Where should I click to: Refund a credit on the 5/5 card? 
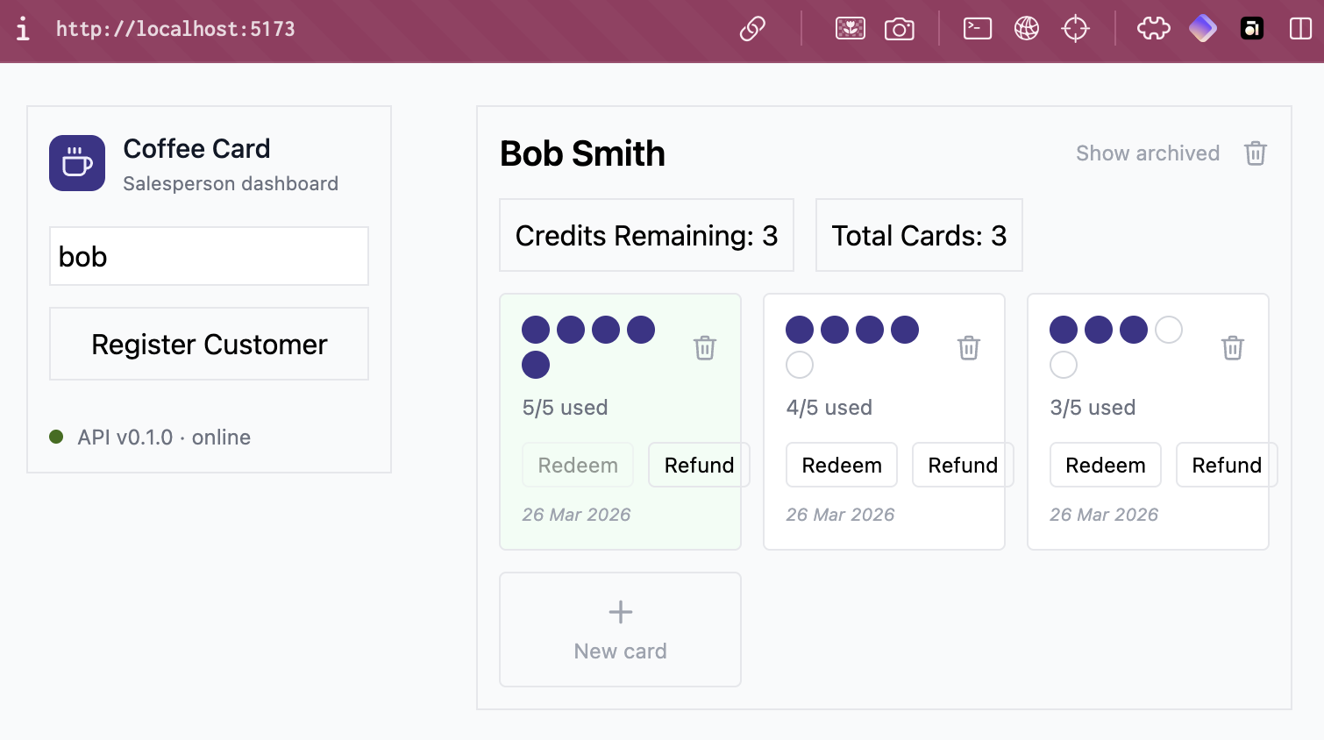(x=699, y=465)
